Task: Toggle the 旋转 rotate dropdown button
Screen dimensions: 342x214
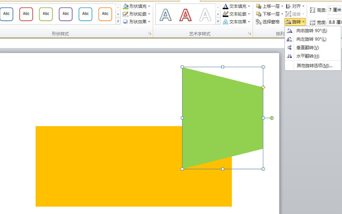Action: coord(295,22)
